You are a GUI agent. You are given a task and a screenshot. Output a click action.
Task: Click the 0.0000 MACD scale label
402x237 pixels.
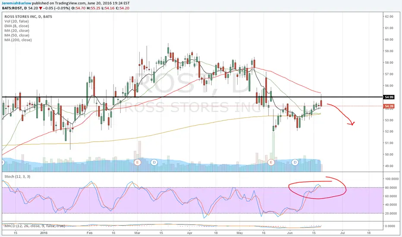click(390, 226)
